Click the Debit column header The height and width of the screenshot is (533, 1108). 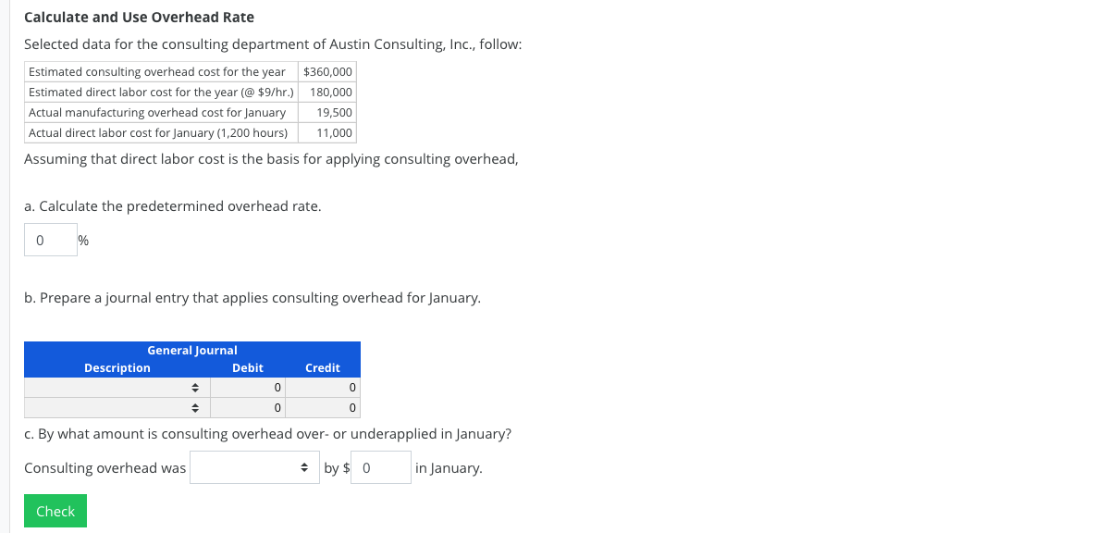tap(248, 367)
